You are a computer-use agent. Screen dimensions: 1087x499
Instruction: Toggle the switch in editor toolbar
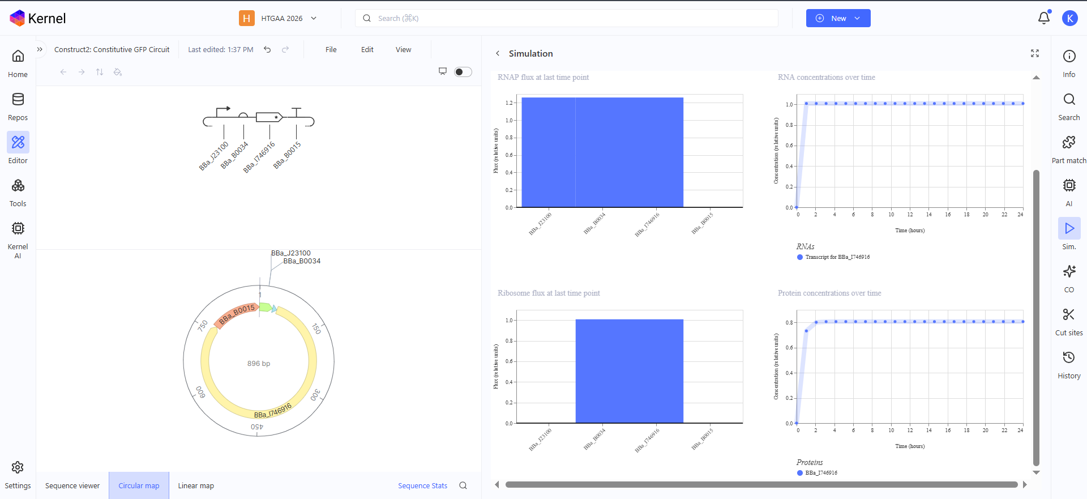pyautogui.click(x=463, y=72)
